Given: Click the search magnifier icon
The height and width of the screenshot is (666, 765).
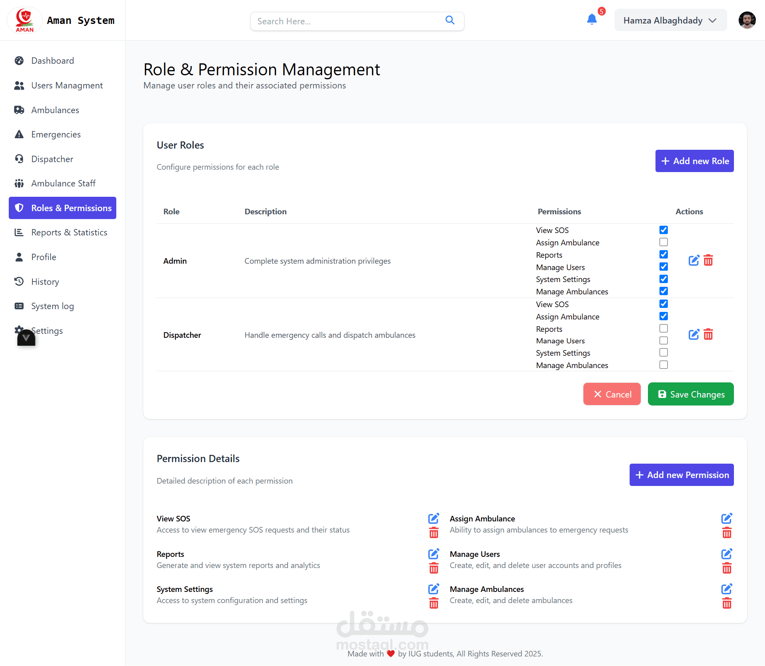Looking at the screenshot, I should [450, 20].
